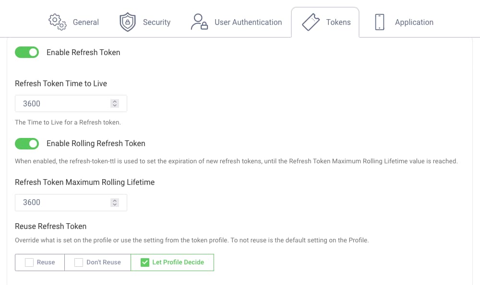480x285 pixels.
Task: Select the Don't Reuse checkbox
Action: 78,262
